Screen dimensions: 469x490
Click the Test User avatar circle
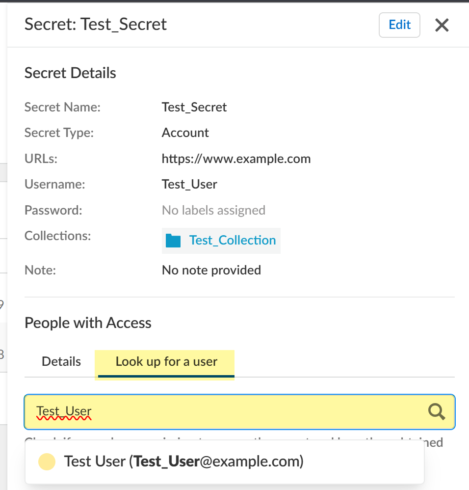click(47, 462)
